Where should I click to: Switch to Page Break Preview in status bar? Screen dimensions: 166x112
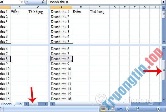112,109
